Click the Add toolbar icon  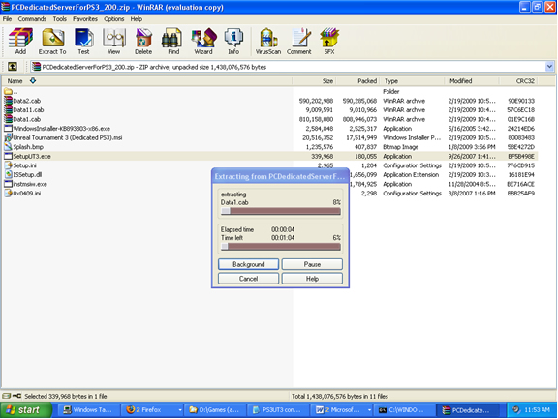pyautogui.click(x=20, y=38)
